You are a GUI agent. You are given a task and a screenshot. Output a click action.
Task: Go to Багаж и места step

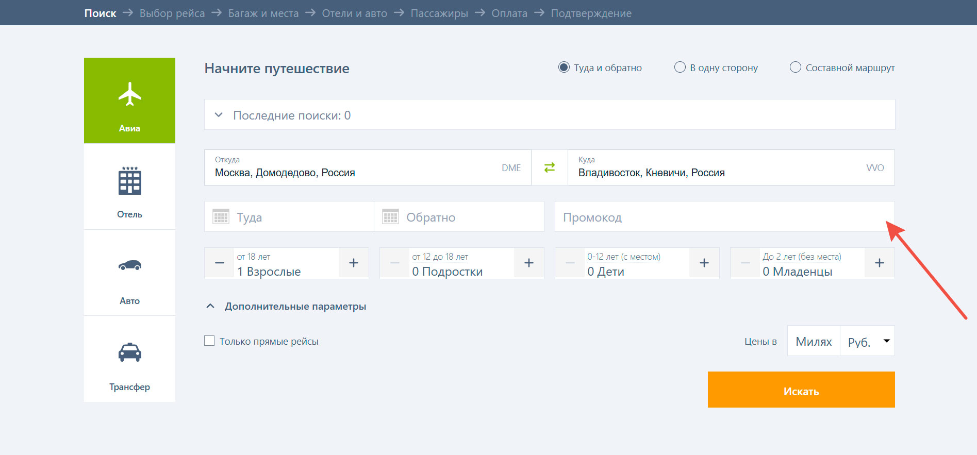click(263, 13)
